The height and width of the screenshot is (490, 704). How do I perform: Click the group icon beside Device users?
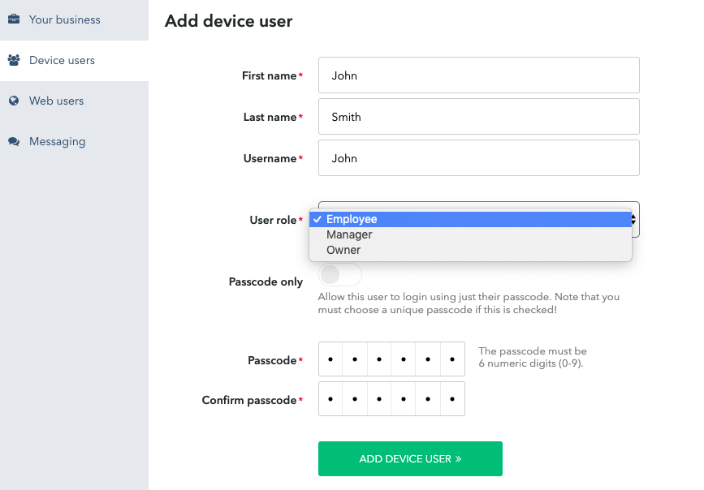pos(14,60)
